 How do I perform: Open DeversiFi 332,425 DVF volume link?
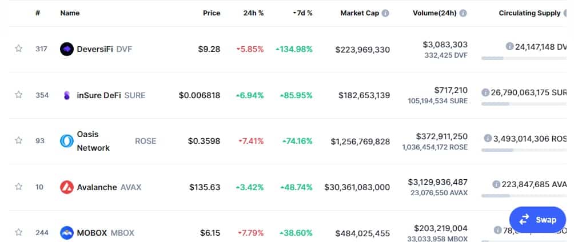pos(446,55)
